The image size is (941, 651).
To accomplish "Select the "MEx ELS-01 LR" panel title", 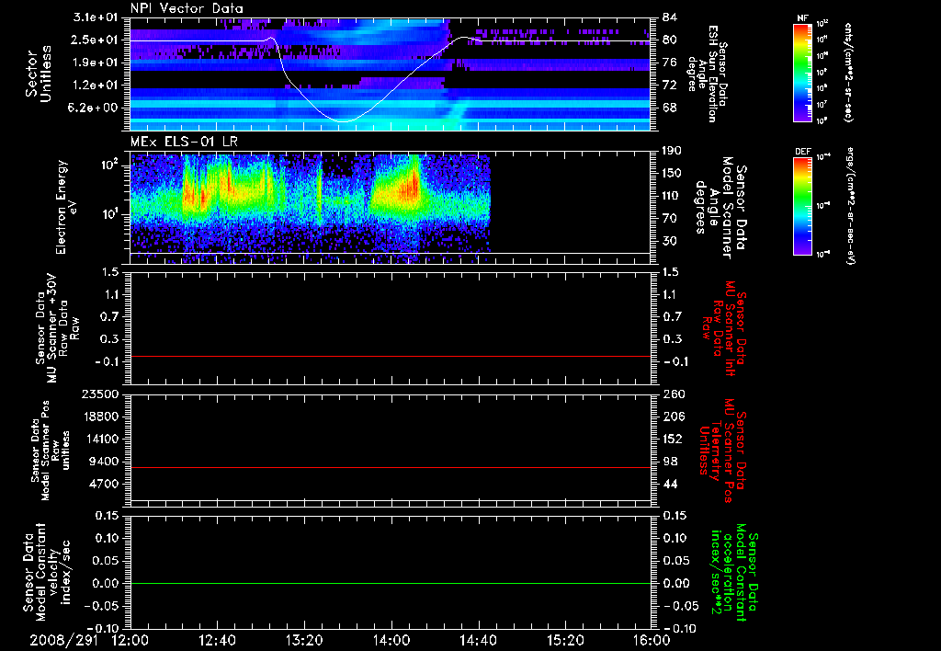I will (184, 142).
